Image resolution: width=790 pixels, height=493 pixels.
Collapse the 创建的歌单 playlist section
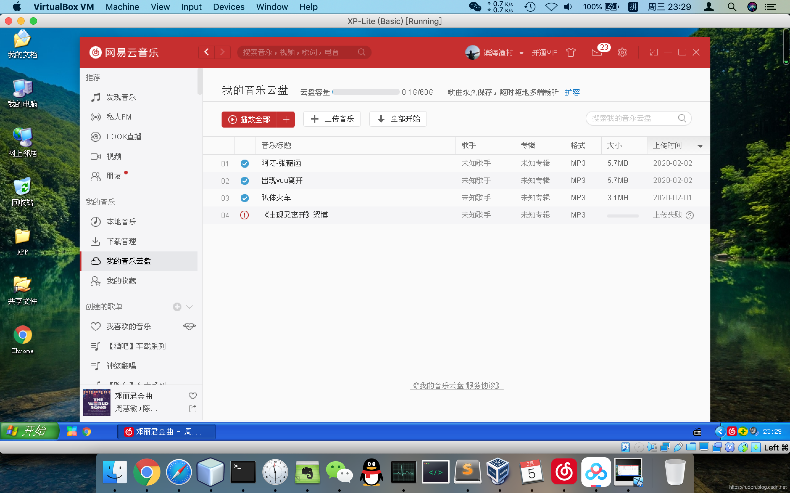(x=189, y=307)
